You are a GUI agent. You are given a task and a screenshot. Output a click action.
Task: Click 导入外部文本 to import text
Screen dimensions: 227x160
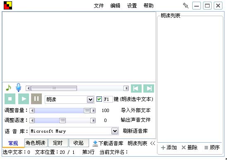pyautogui.click(x=135, y=110)
